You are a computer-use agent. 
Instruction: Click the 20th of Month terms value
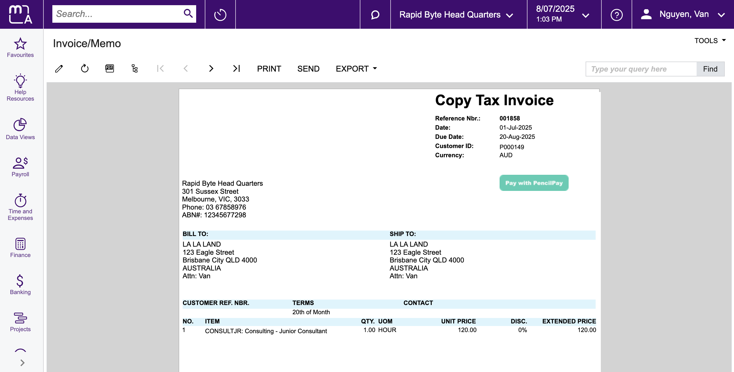point(311,312)
